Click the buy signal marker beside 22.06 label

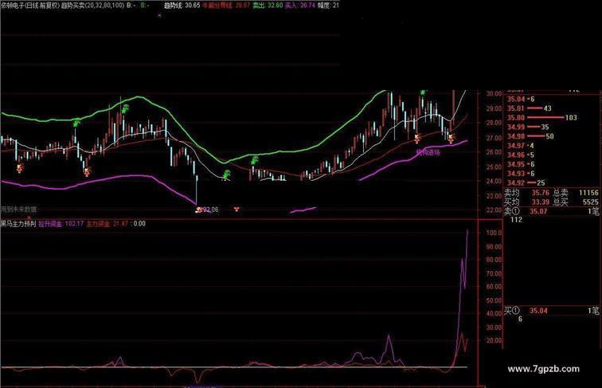click(x=199, y=210)
